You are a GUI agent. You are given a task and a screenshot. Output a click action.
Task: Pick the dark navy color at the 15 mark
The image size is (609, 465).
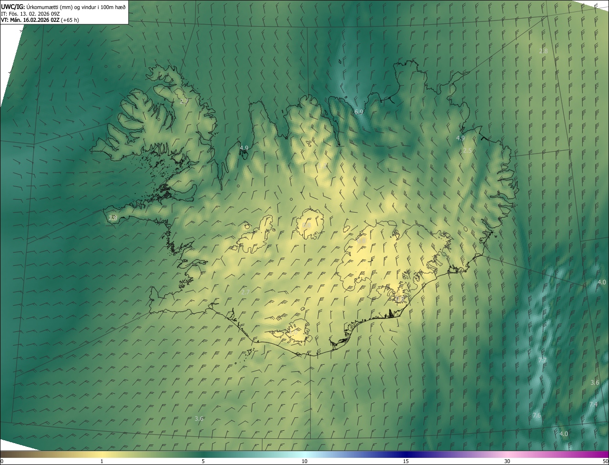[x=406, y=454]
